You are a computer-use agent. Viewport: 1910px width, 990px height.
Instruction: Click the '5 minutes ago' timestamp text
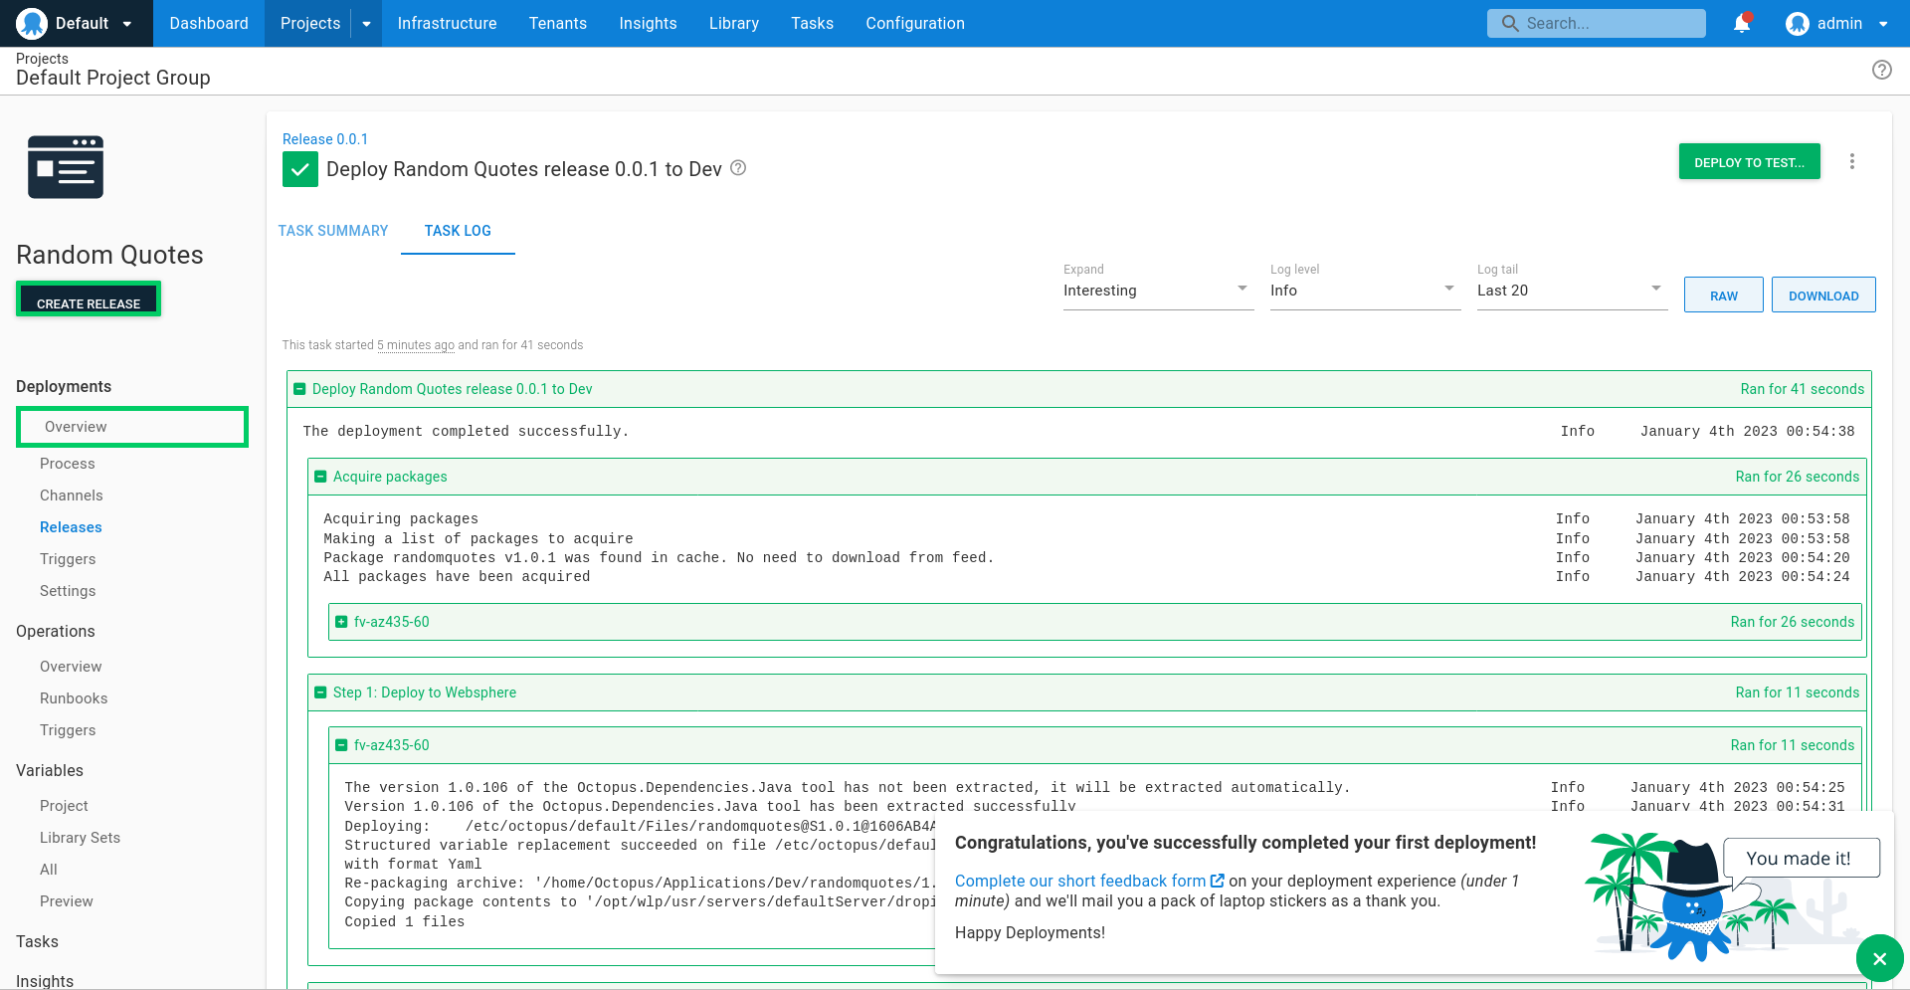point(416,345)
